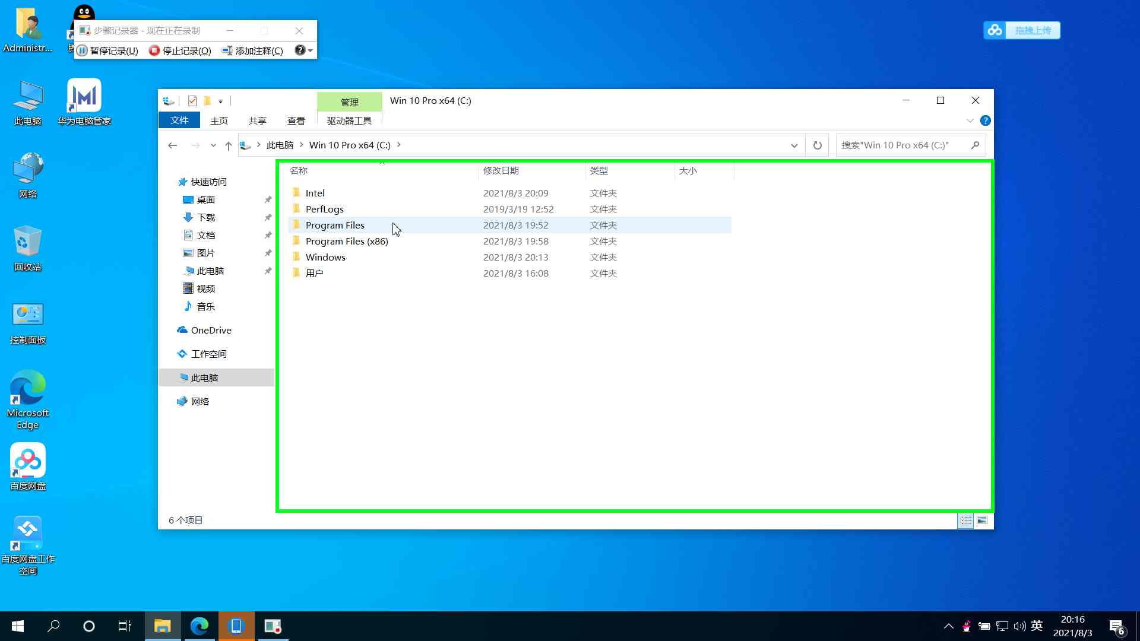Expand the ribbon with the chevron

(x=970, y=120)
